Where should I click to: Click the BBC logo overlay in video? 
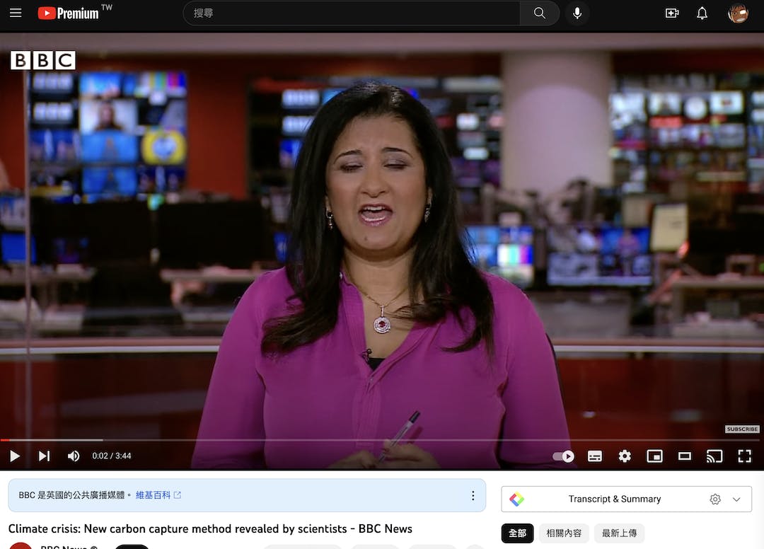point(43,60)
